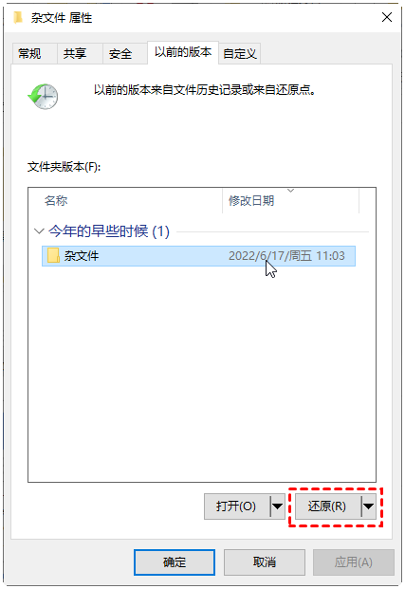Screen dimensions: 405x589
Task: Close the 杂文件 属性 dialog
Action: [387, 17]
